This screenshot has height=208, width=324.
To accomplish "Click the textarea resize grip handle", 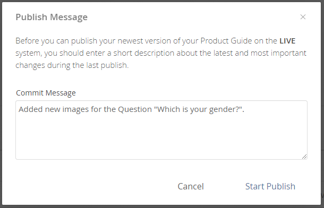I will click(x=304, y=157).
